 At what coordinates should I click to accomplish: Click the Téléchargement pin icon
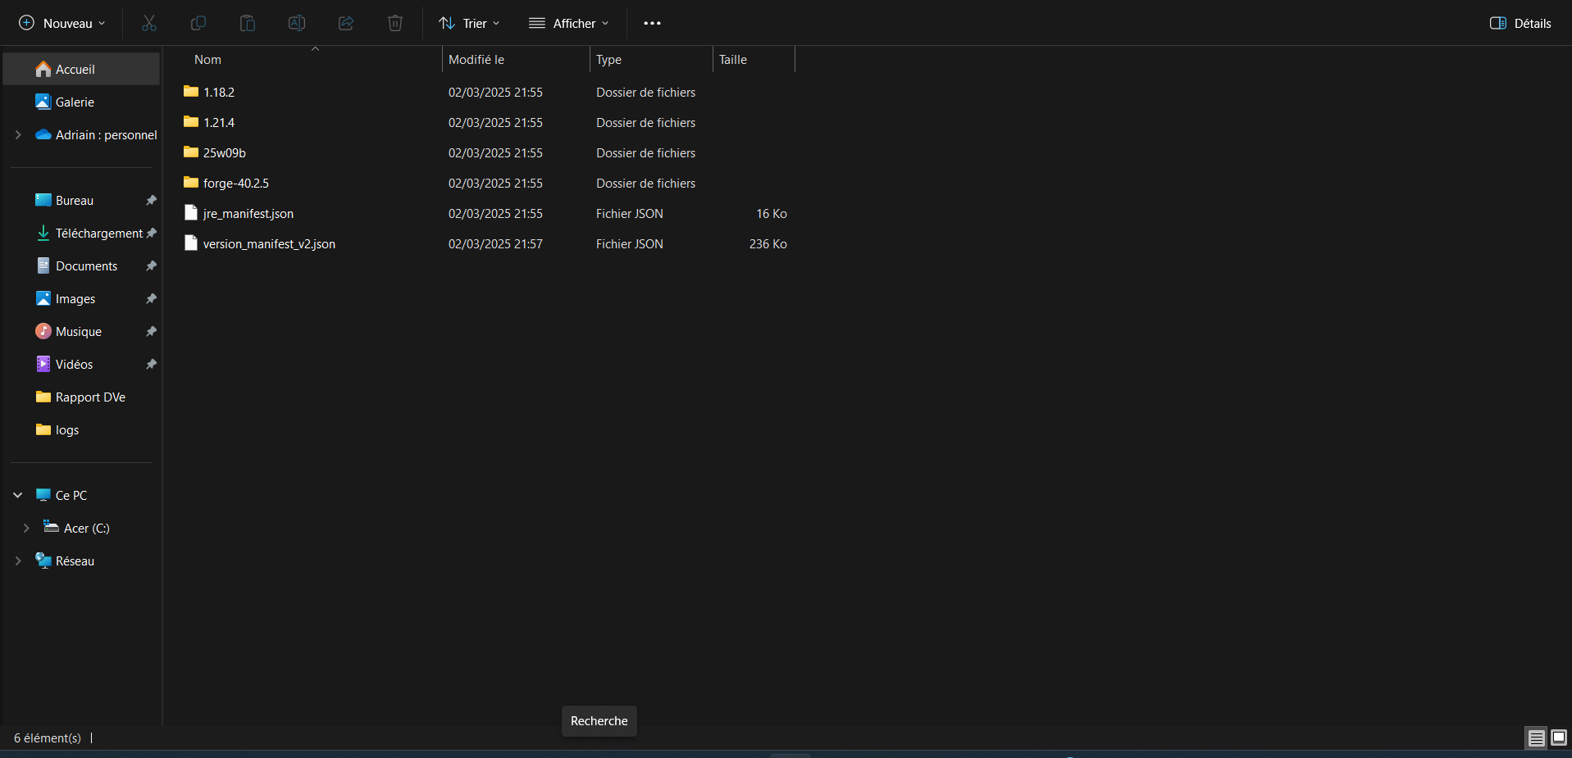point(151,233)
